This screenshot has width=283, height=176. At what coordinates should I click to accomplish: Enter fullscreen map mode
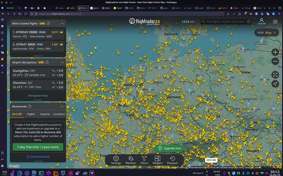coord(275,75)
